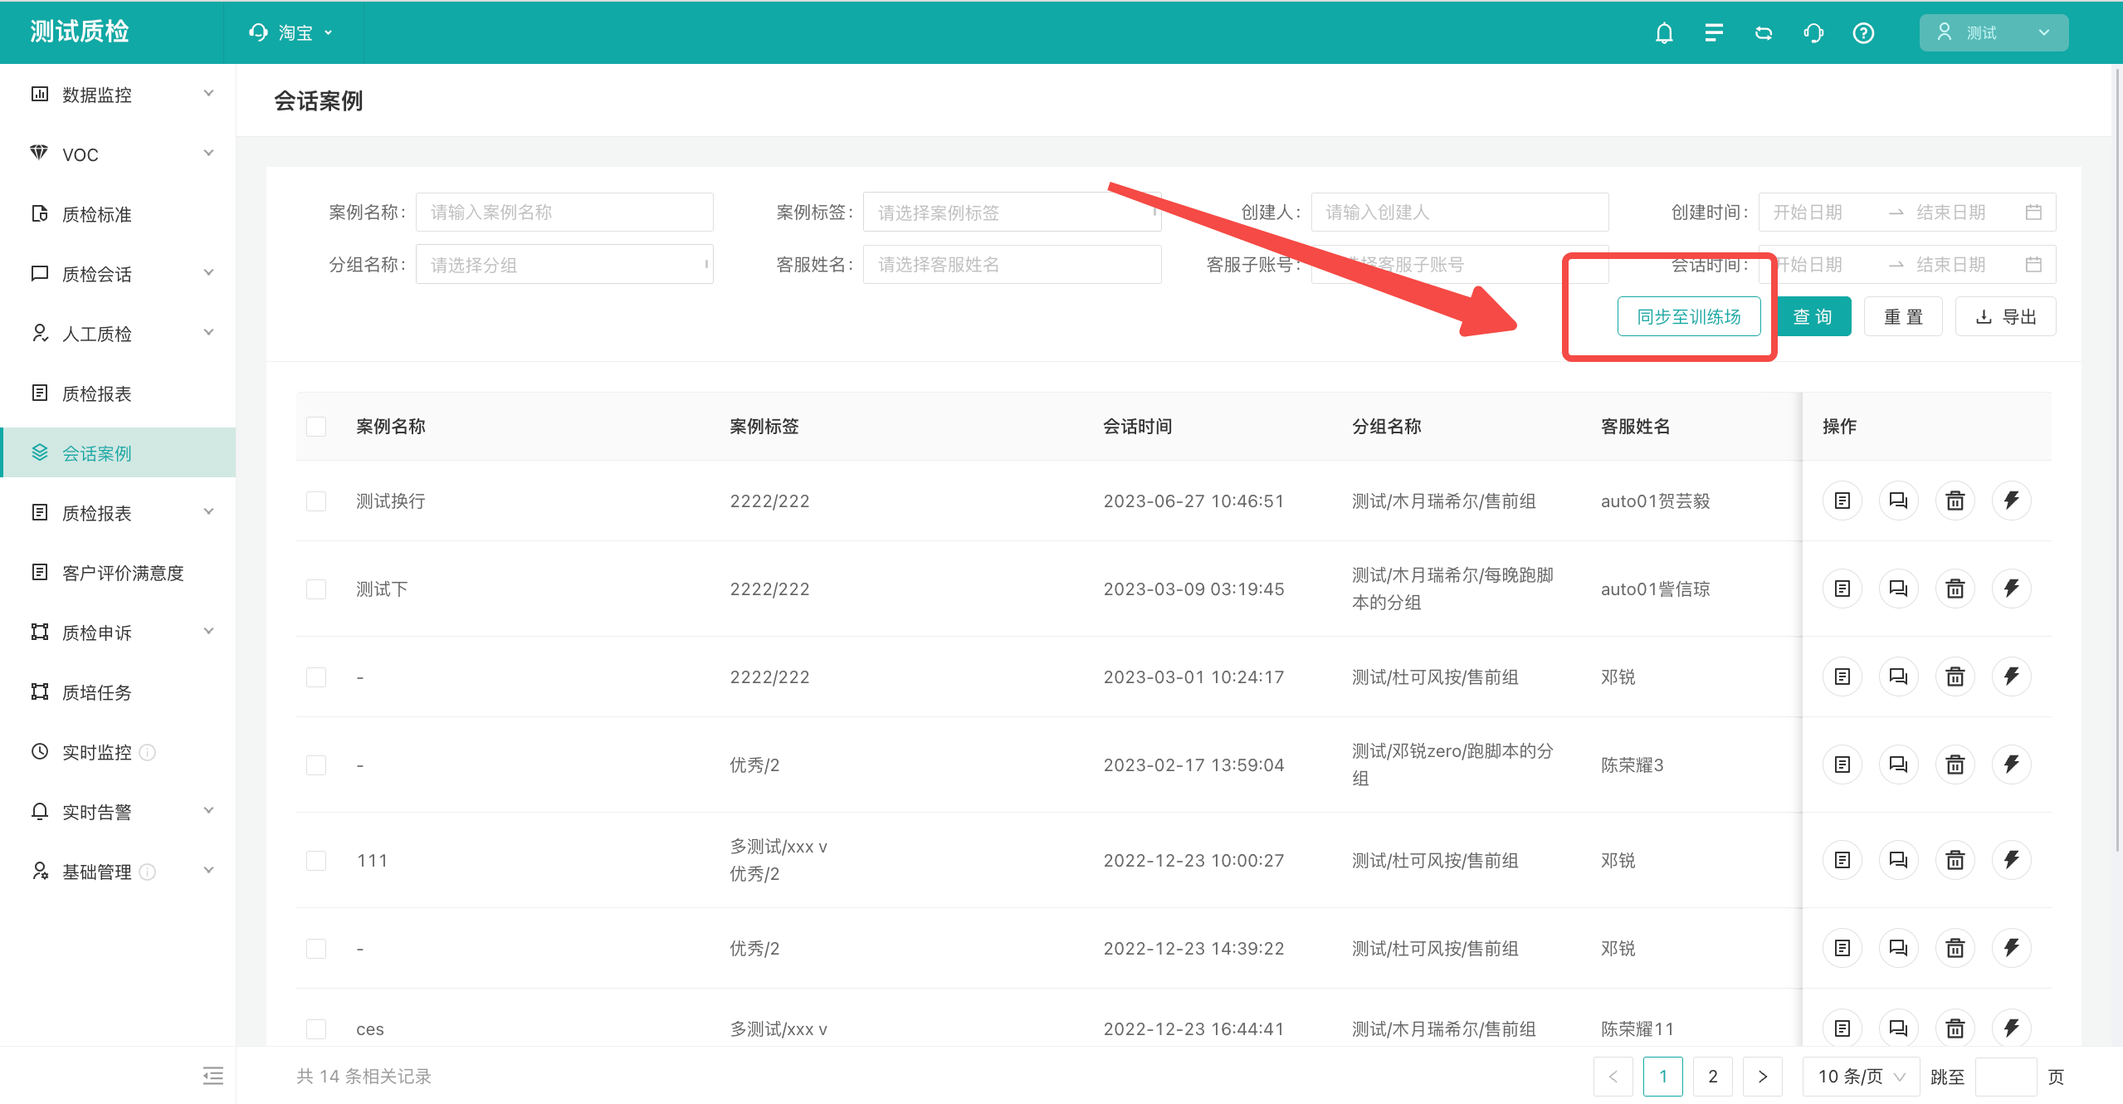Delete case 111 via trash icon
The image size is (2123, 1104).
click(1955, 860)
